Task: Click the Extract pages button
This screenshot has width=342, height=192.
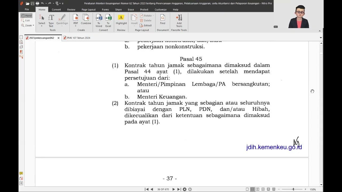Action: coord(146,25)
